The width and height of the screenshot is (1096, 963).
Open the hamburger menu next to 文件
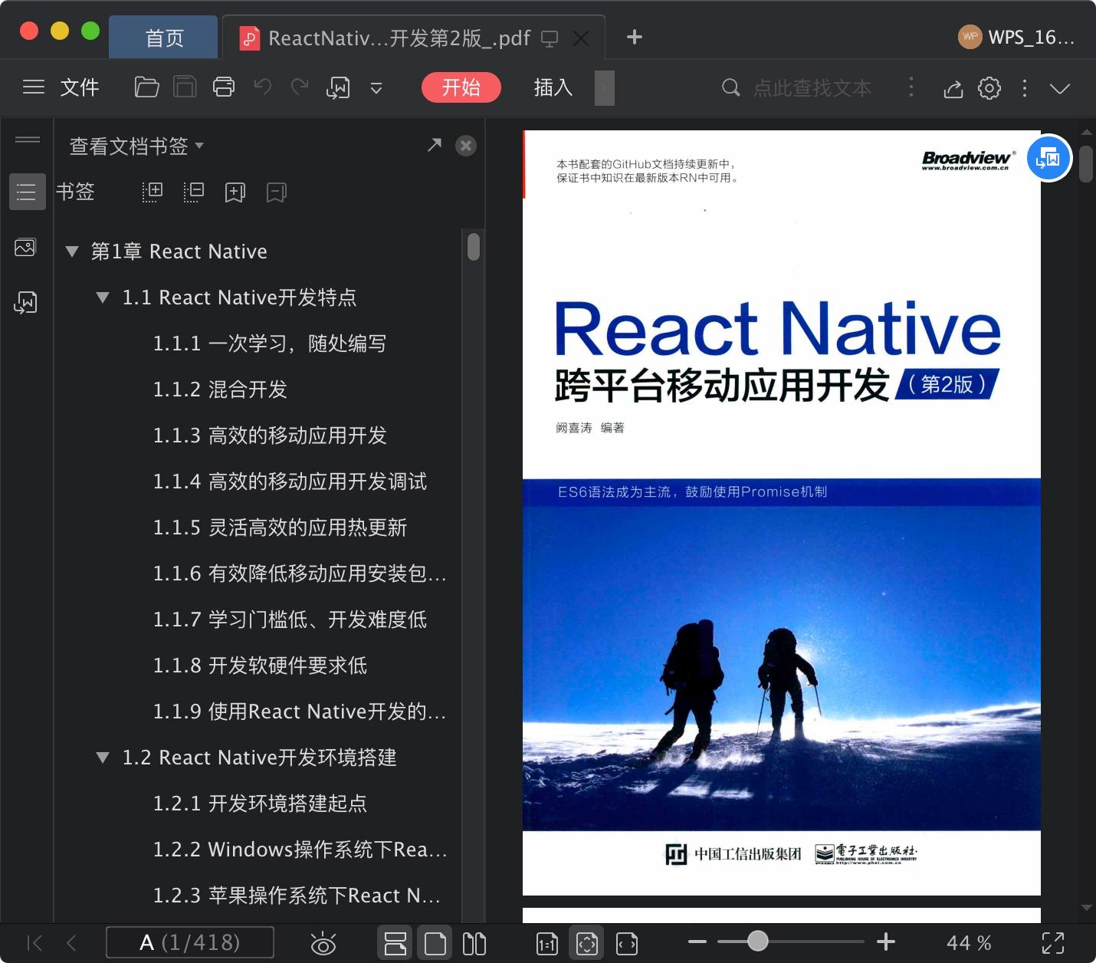pyautogui.click(x=34, y=87)
